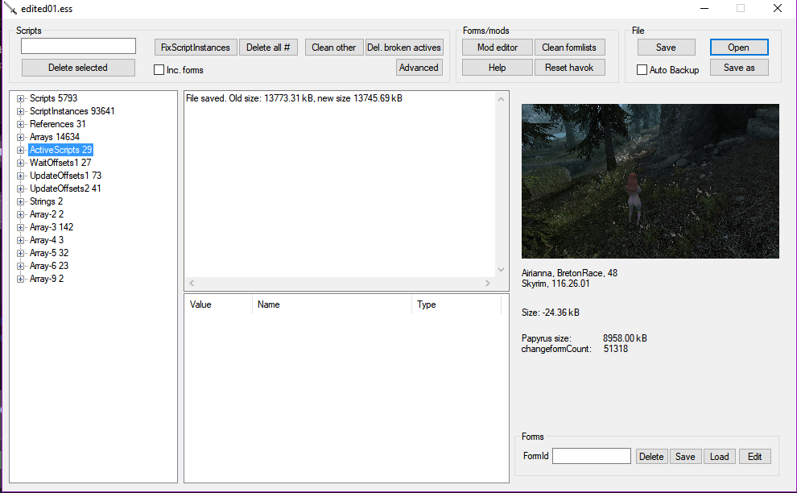797x493 pixels.
Task: Select the Array-3 142 item
Action: pos(52,227)
